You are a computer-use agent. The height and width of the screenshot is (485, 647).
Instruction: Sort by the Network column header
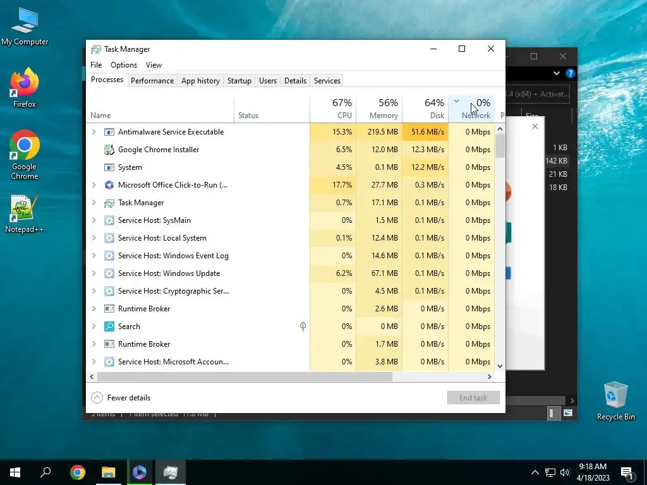click(x=471, y=109)
